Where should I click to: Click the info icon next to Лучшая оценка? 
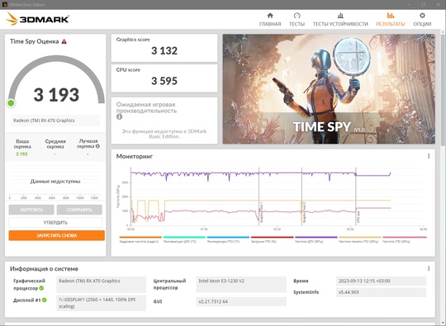tap(97, 146)
